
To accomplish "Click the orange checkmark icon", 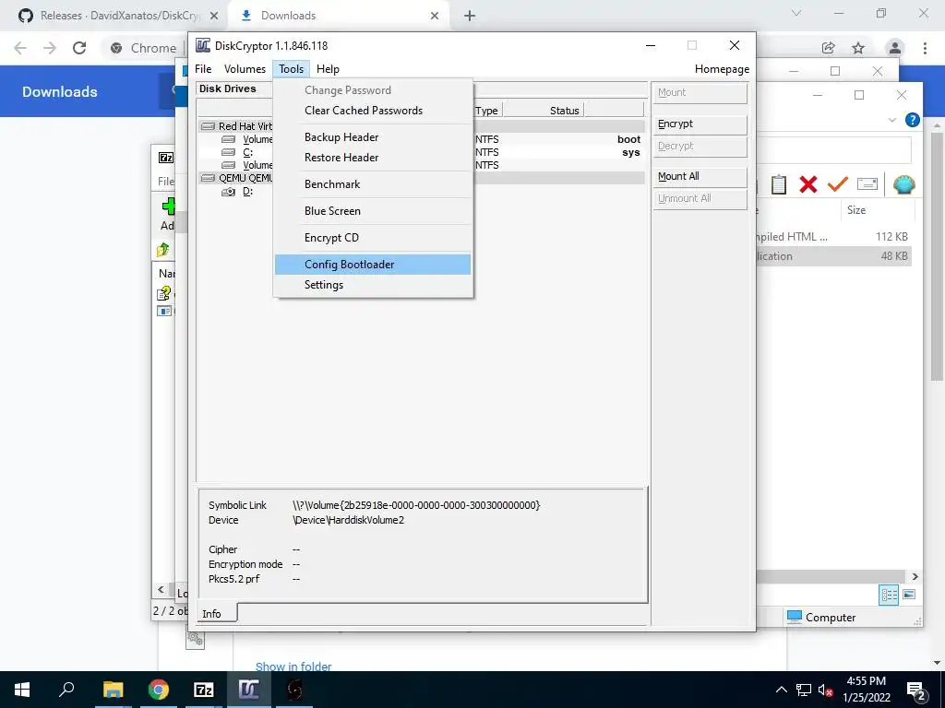I will pyautogui.click(x=837, y=184).
